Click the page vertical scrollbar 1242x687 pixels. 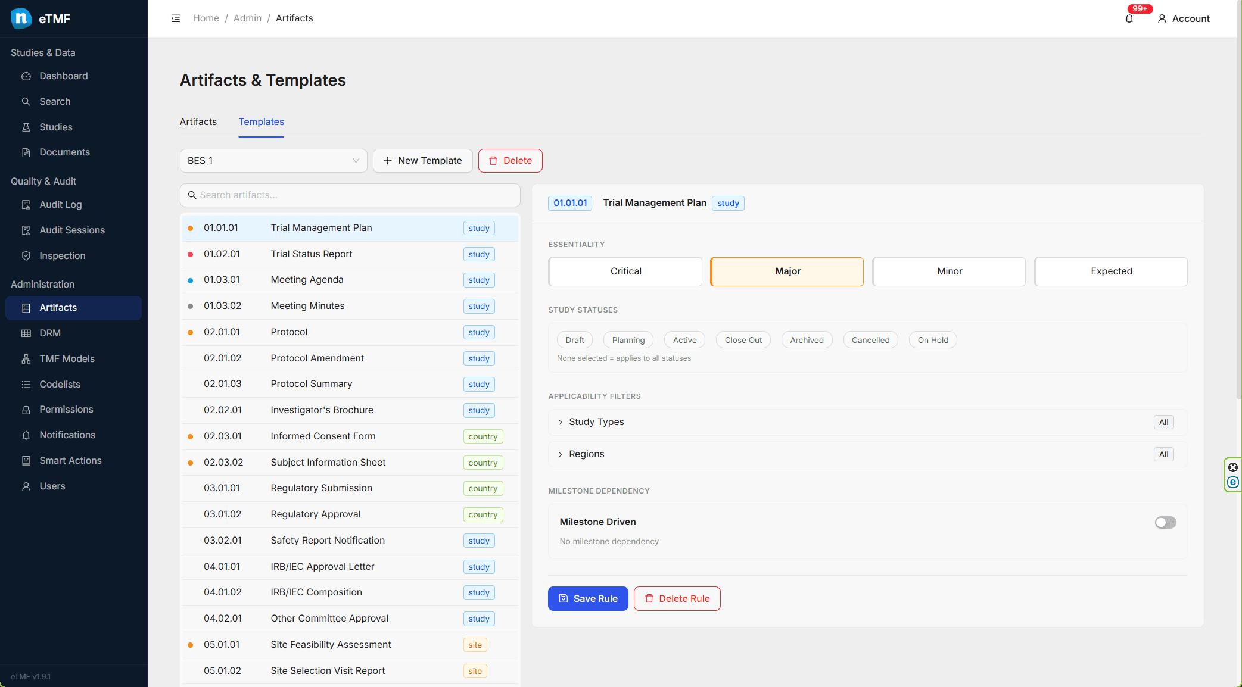1239,199
